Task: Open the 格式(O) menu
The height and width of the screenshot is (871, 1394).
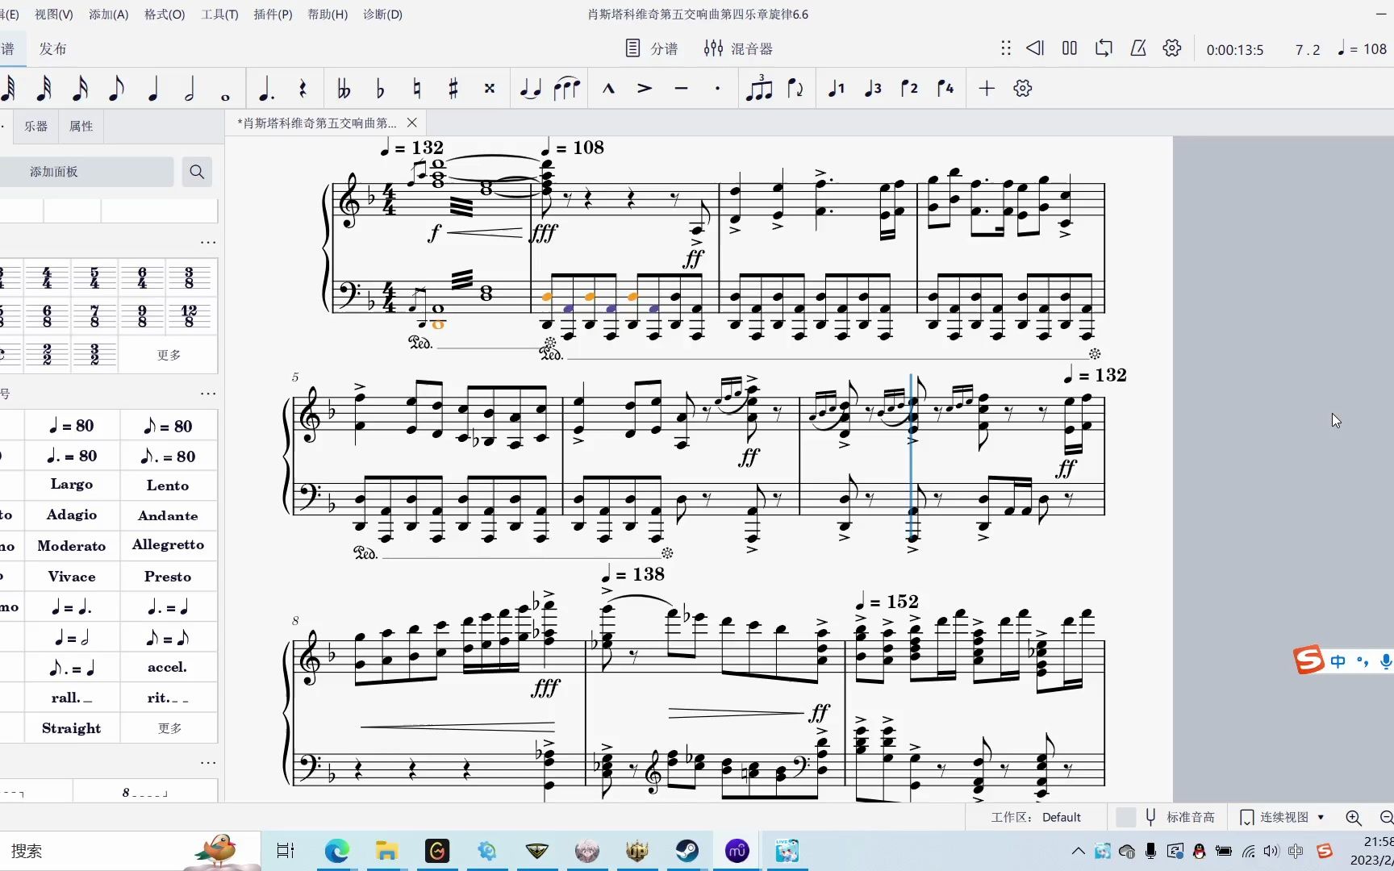Action: (x=165, y=15)
